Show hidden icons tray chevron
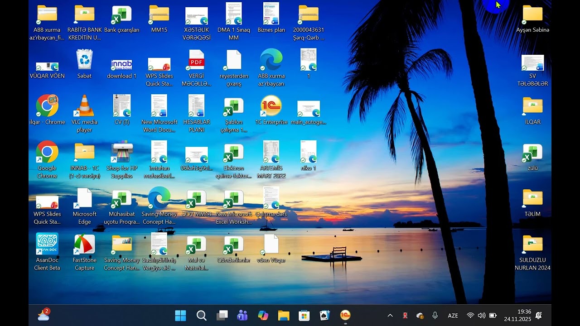 [390, 316]
